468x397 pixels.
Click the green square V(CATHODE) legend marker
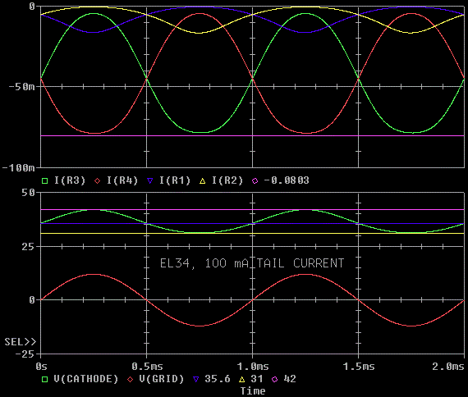tap(45, 380)
